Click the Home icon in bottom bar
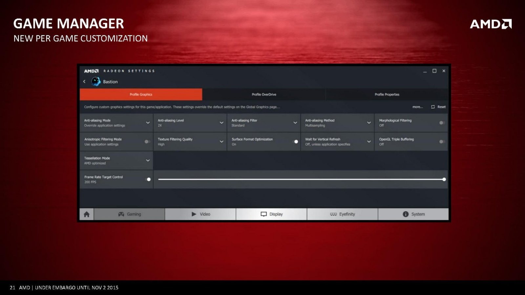 click(87, 214)
